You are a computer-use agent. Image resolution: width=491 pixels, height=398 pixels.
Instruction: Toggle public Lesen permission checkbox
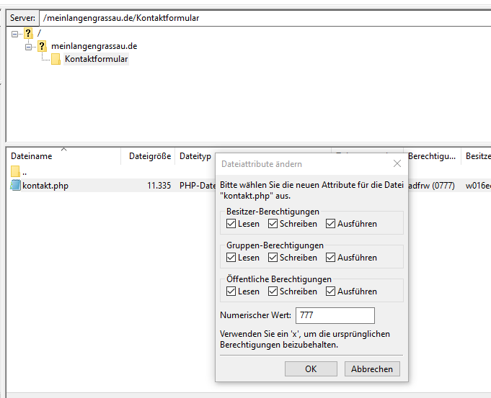[x=231, y=291]
